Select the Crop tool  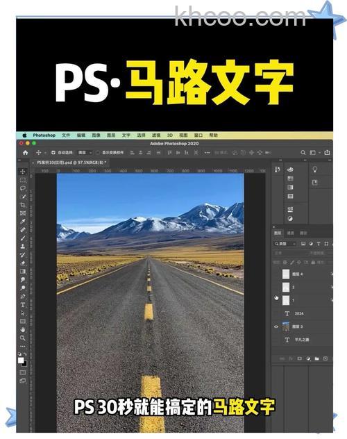pos(23,205)
